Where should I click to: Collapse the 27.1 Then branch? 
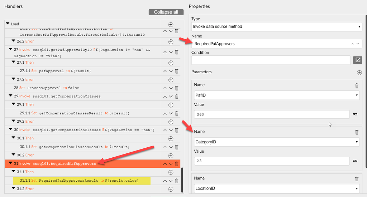pos(14,61)
